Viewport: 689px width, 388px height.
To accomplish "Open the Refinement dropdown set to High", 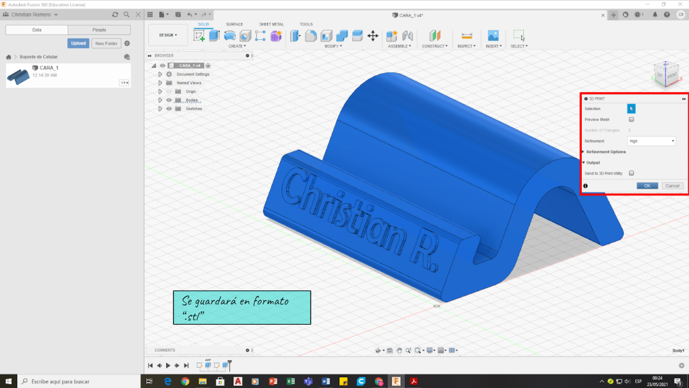I will (x=651, y=141).
